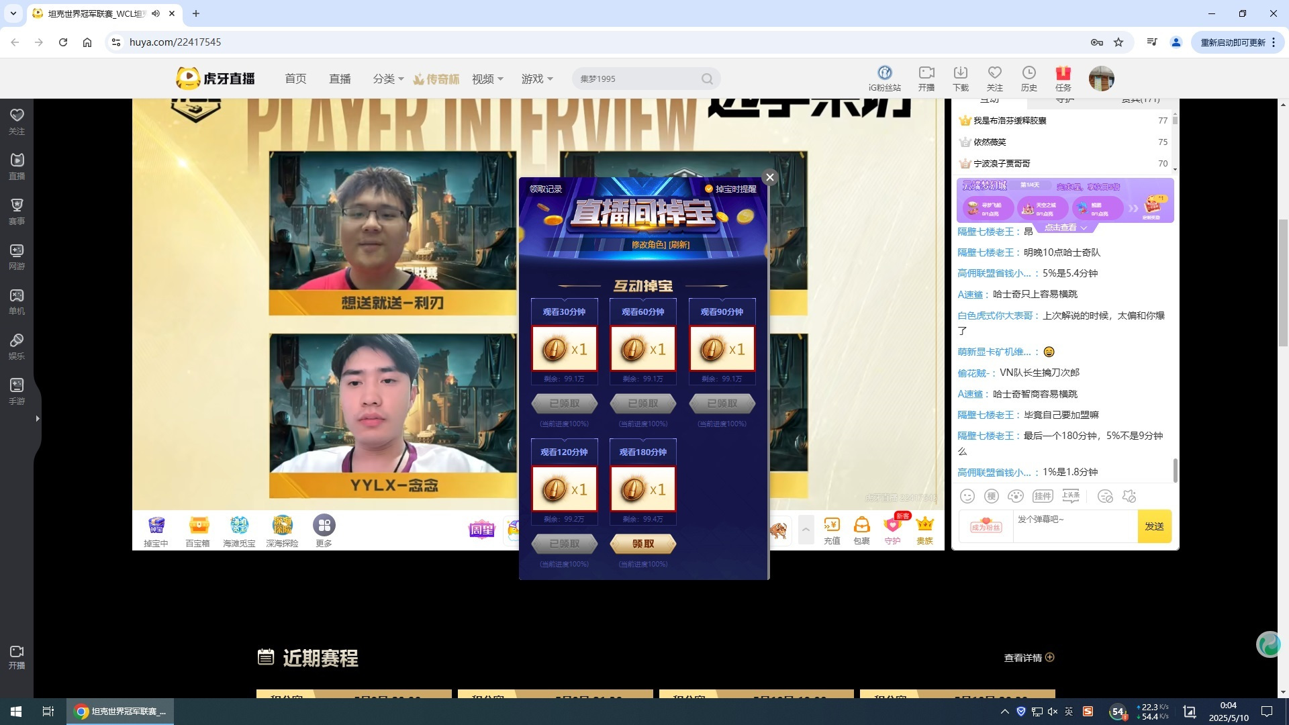
Task: Send chat message with 发送 button
Action: (1154, 526)
